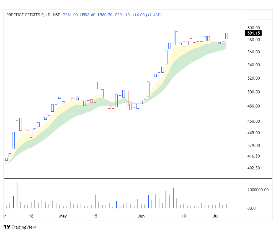Click the May date label on time axis
This screenshot has width=276, height=233.
coord(63,216)
